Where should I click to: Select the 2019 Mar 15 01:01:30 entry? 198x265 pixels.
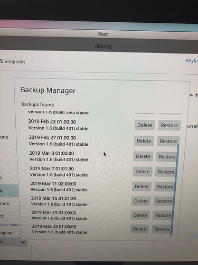coord(59,201)
